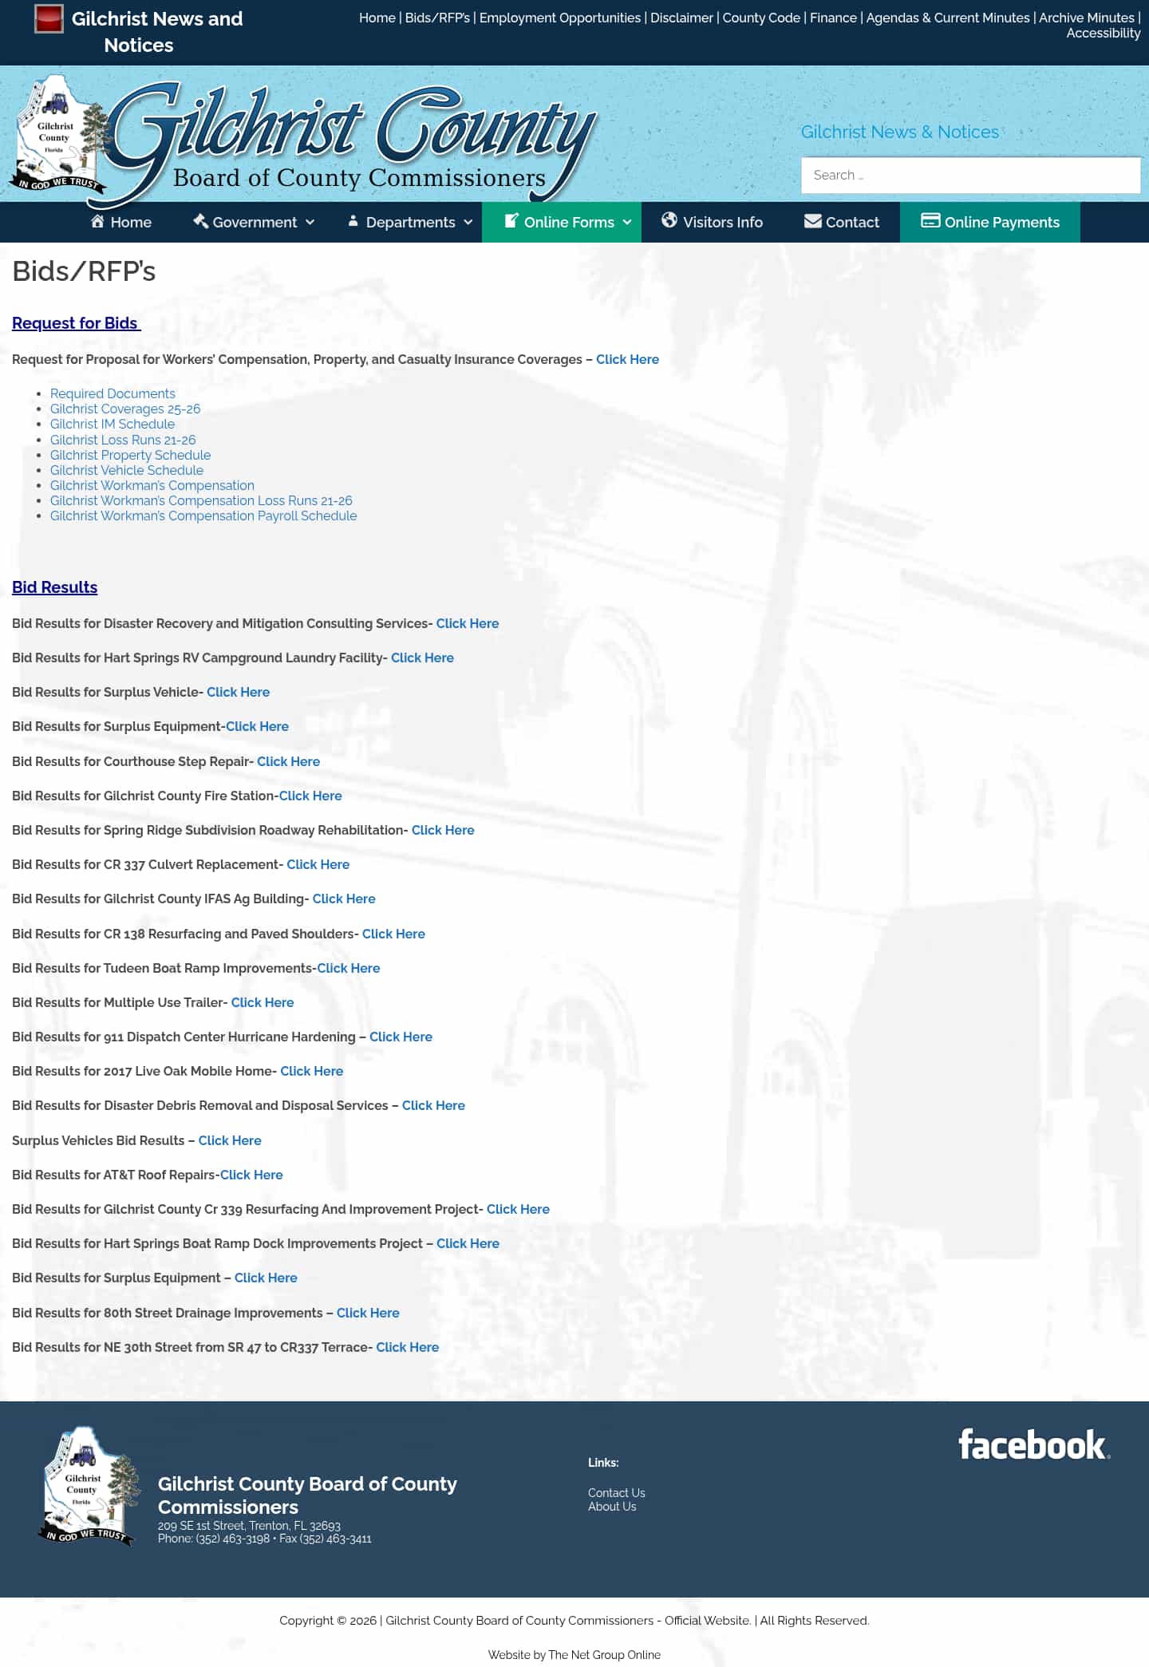Expand the Online Forms dropdown chevron
This screenshot has width=1149, height=1667.
627,223
